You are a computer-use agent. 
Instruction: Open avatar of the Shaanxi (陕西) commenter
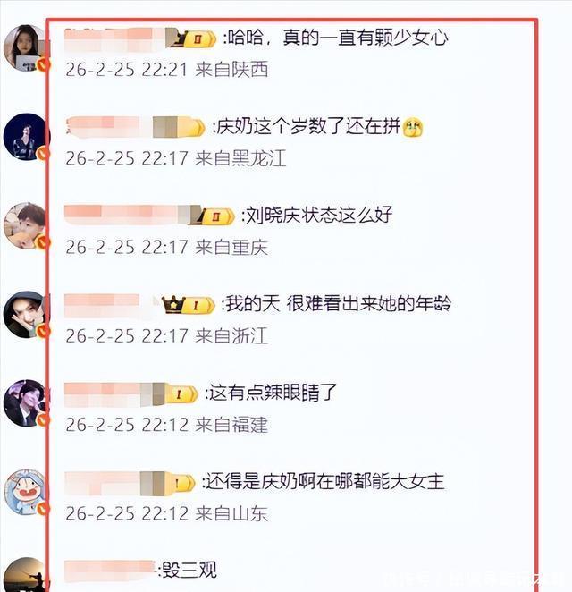pos(26,47)
